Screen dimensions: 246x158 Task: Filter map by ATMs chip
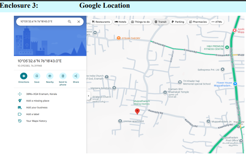[x=217, y=22]
